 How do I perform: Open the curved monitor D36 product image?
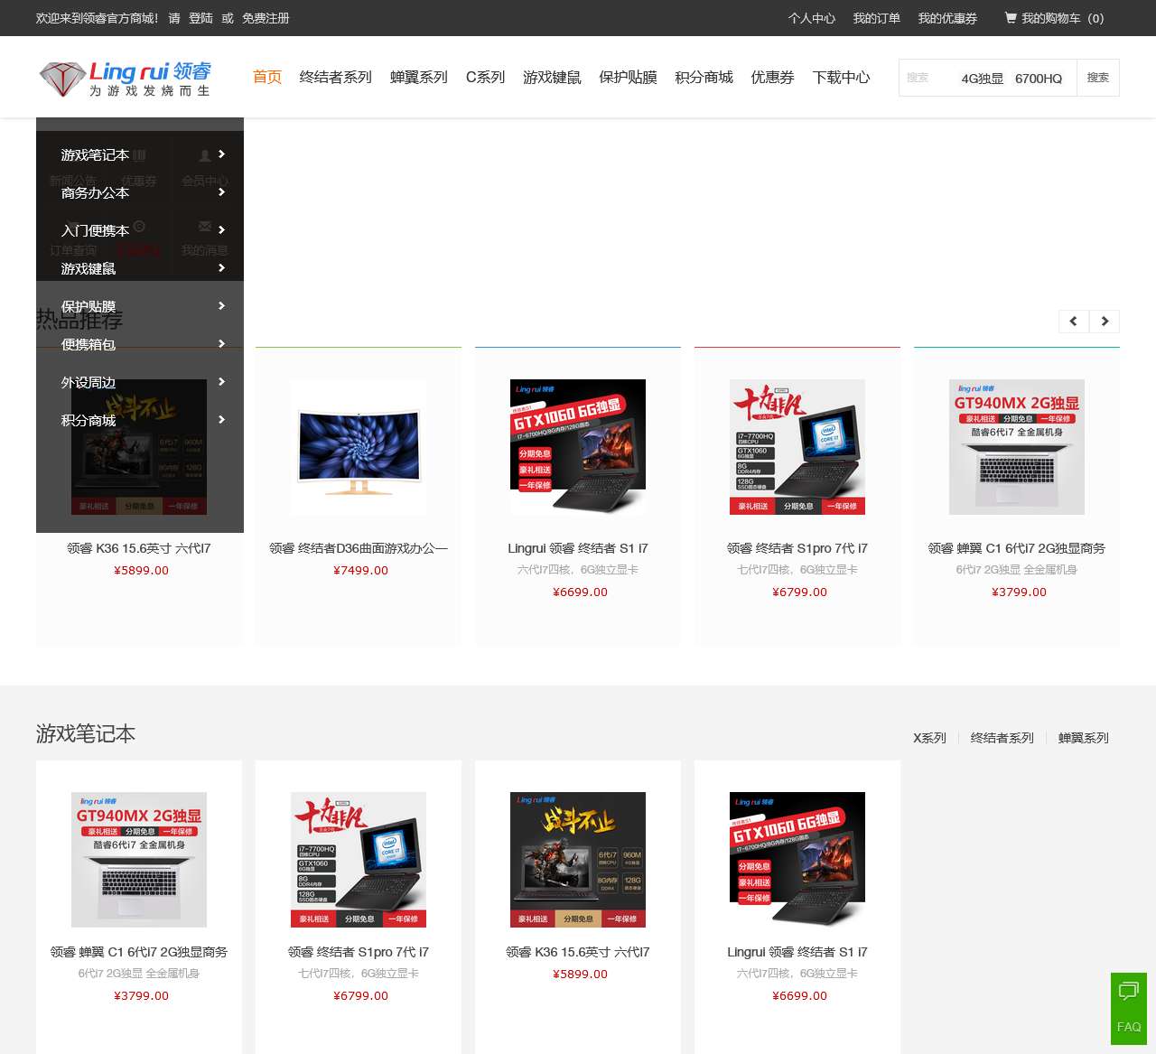(x=359, y=447)
